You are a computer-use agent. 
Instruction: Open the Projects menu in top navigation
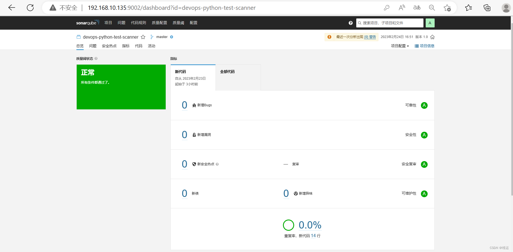pos(108,23)
